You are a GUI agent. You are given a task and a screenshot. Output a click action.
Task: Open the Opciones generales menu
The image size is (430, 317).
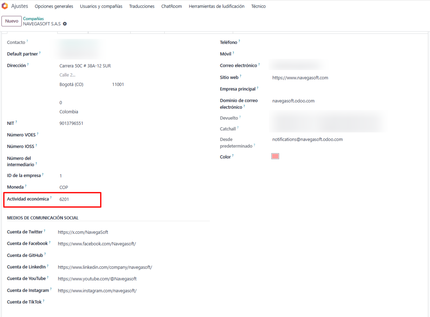(54, 6)
